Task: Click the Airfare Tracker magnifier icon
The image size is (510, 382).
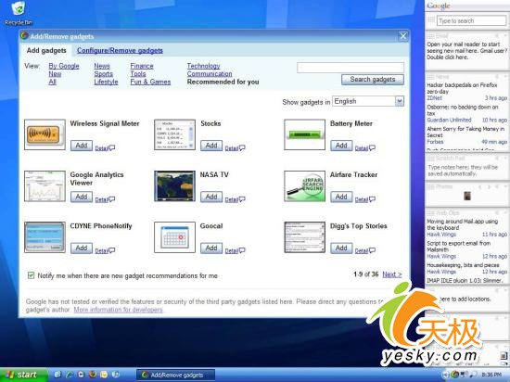Action: [x=304, y=186]
